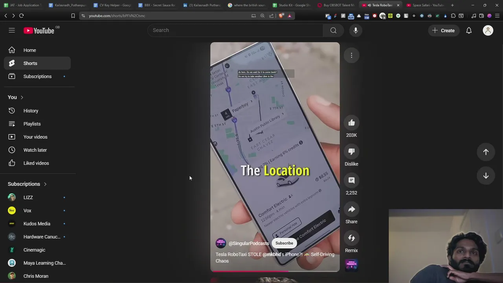Click the YouTube search input field
The height and width of the screenshot is (283, 503).
click(235, 30)
